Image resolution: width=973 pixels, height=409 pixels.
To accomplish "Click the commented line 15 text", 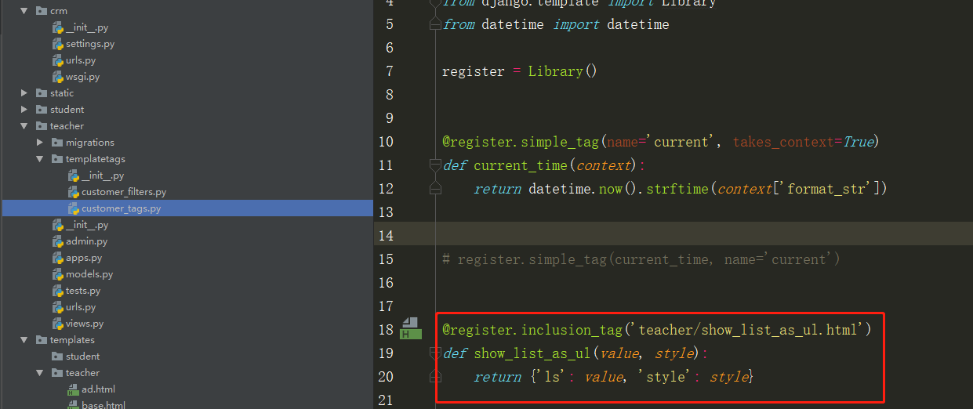I will click(641, 259).
